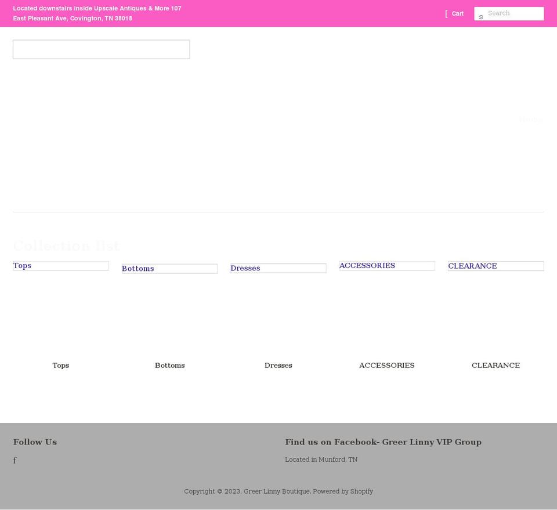557x510 pixels.
Task: Open the Facebook icon under Follow Us
Action: (15, 460)
